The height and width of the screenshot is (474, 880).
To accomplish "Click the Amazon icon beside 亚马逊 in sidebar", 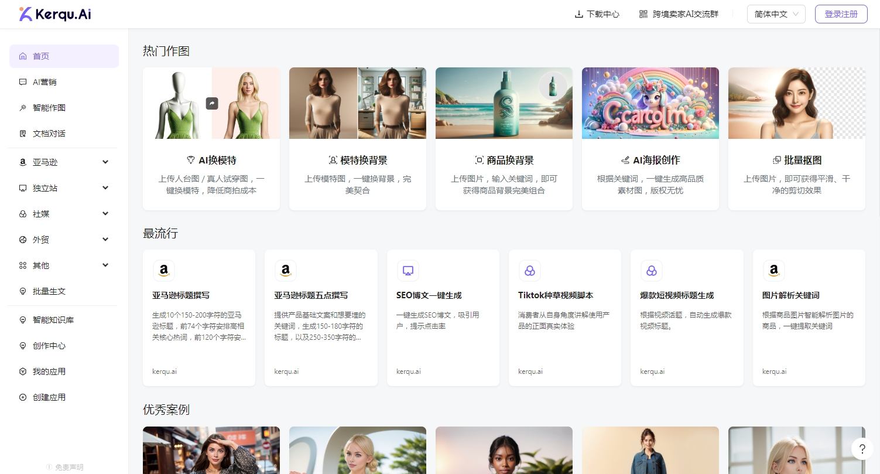I will point(23,162).
